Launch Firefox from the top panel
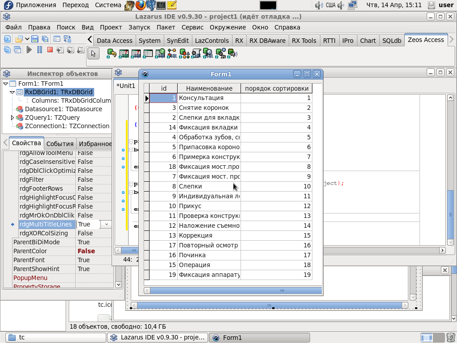The image size is (457, 343). click(x=141, y=5)
